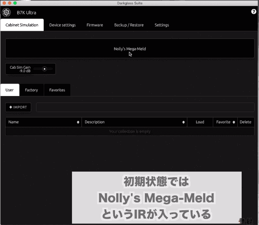259x225 pixels.
Task: Adjust the Cab Sim Gain slider knob
Action: [x=44, y=69]
